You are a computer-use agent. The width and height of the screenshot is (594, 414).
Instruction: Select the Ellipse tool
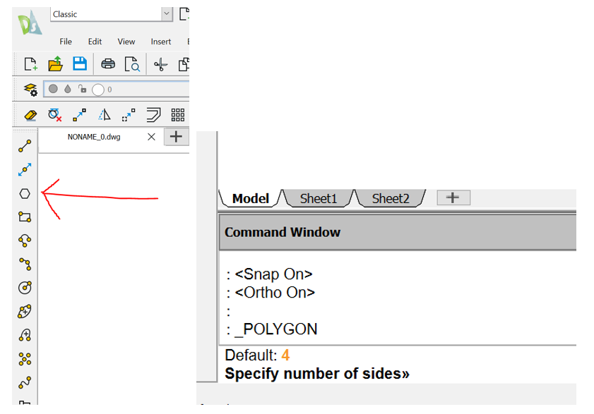coord(25,312)
